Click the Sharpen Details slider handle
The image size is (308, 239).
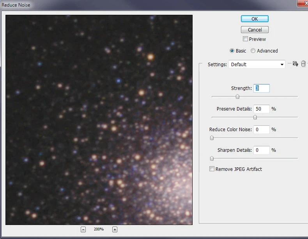tap(212, 158)
